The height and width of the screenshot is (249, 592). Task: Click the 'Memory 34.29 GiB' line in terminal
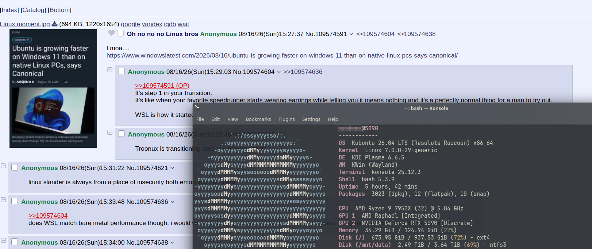click(397, 230)
